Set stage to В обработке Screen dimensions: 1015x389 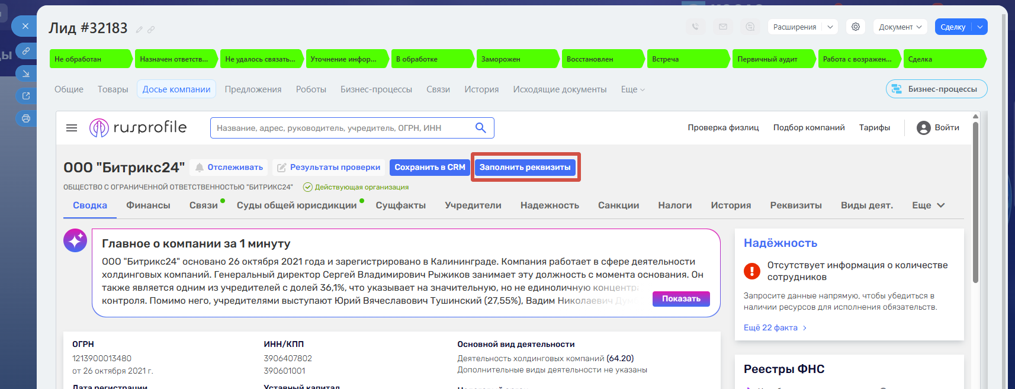[x=432, y=59]
